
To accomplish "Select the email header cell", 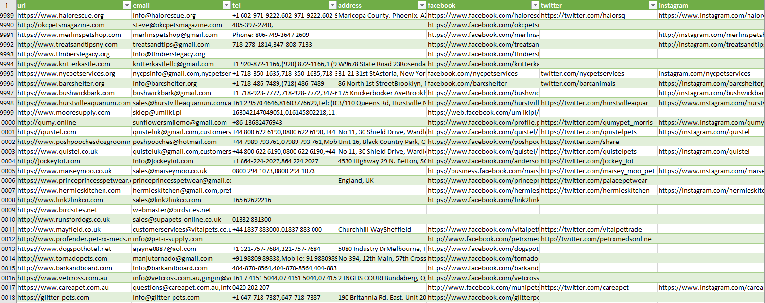I will [x=181, y=5].
